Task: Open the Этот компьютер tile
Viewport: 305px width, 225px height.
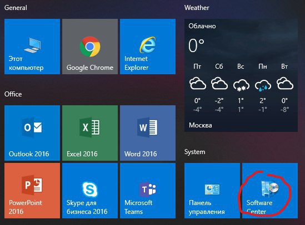Action: point(32,47)
